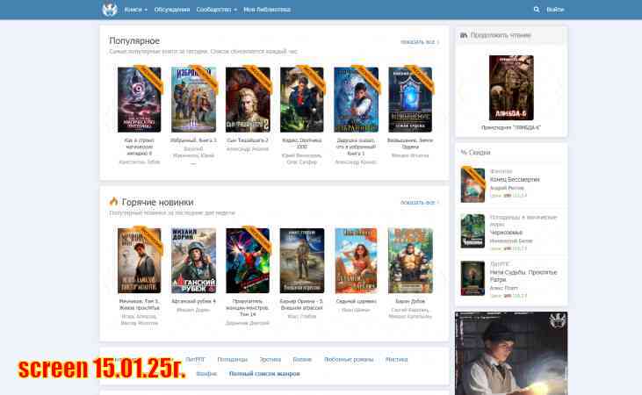
Task: Open the Афганский рубеж 4 book cover
Action: [193, 261]
